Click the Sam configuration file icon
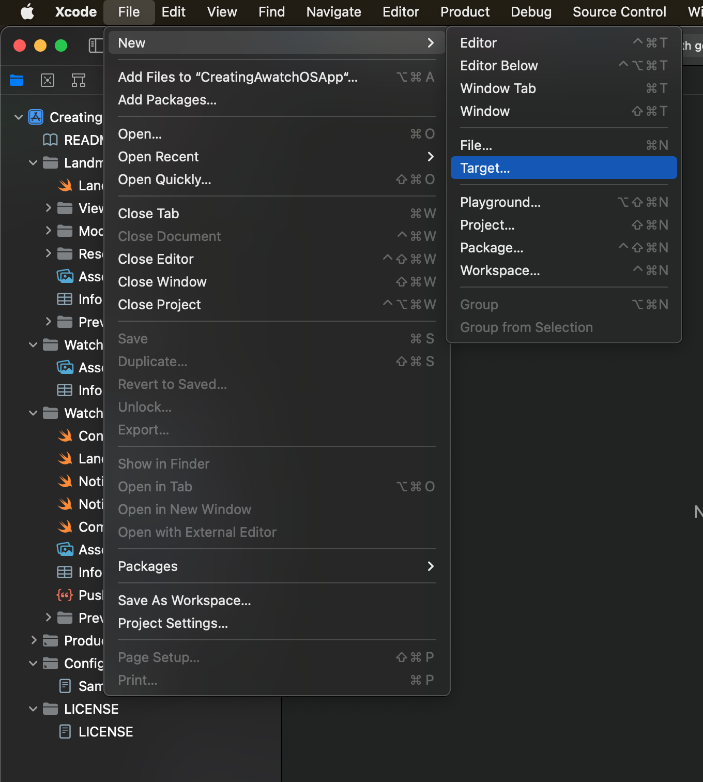 65,686
